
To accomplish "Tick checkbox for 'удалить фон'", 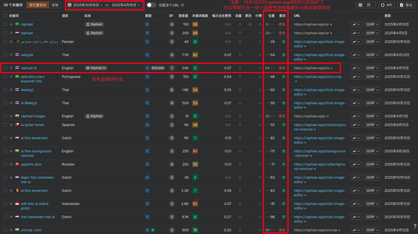I will pyautogui.click(x=5, y=164).
